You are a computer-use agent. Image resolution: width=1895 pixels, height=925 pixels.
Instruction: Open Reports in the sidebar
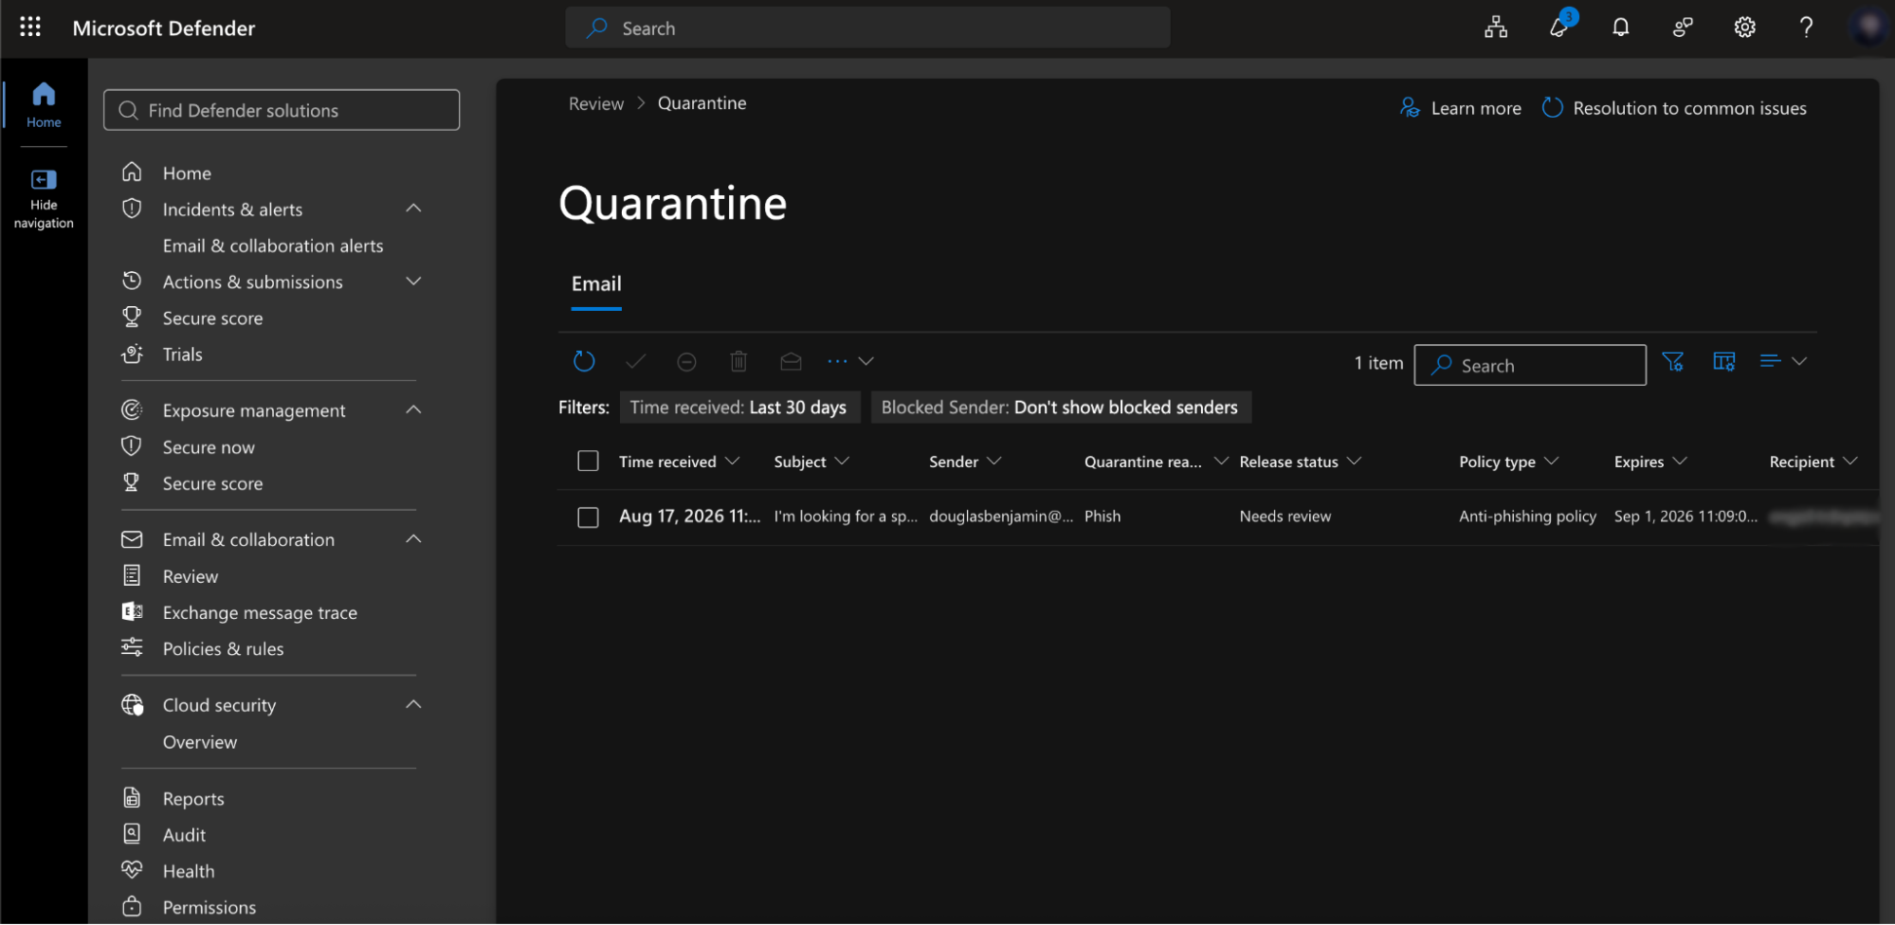pyautogui.click(x=193, y=799)
